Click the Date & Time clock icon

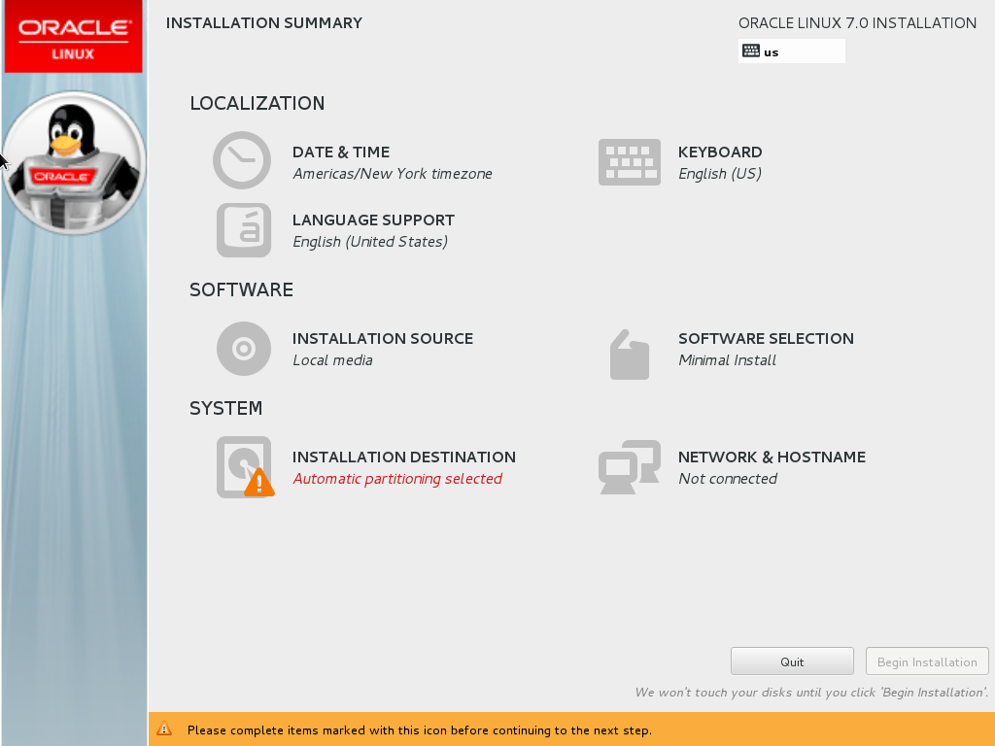pos(242,160)
